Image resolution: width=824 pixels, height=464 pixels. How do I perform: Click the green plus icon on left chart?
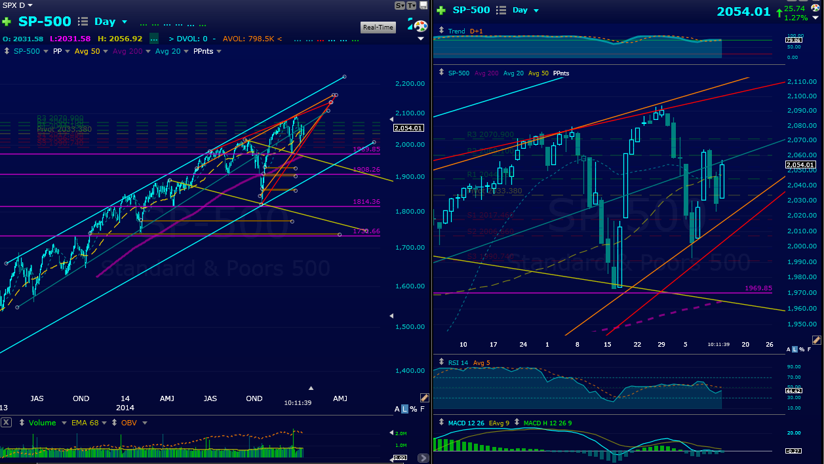[x=7, y=22]
